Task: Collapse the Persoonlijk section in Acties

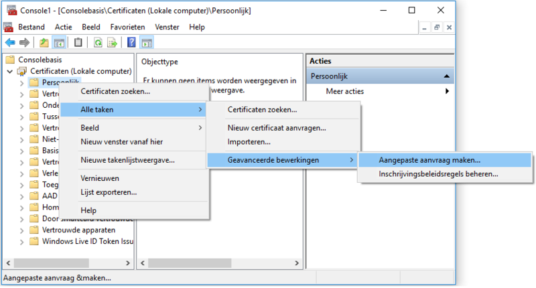Action: tap(446, 76)
